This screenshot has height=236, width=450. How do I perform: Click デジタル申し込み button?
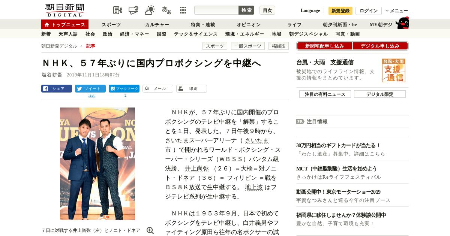(x=380, y=46)
